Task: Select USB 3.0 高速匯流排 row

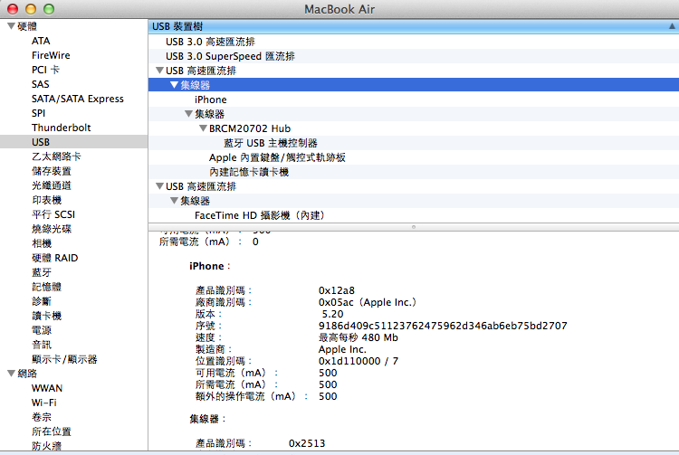Action: coord(414,42)
